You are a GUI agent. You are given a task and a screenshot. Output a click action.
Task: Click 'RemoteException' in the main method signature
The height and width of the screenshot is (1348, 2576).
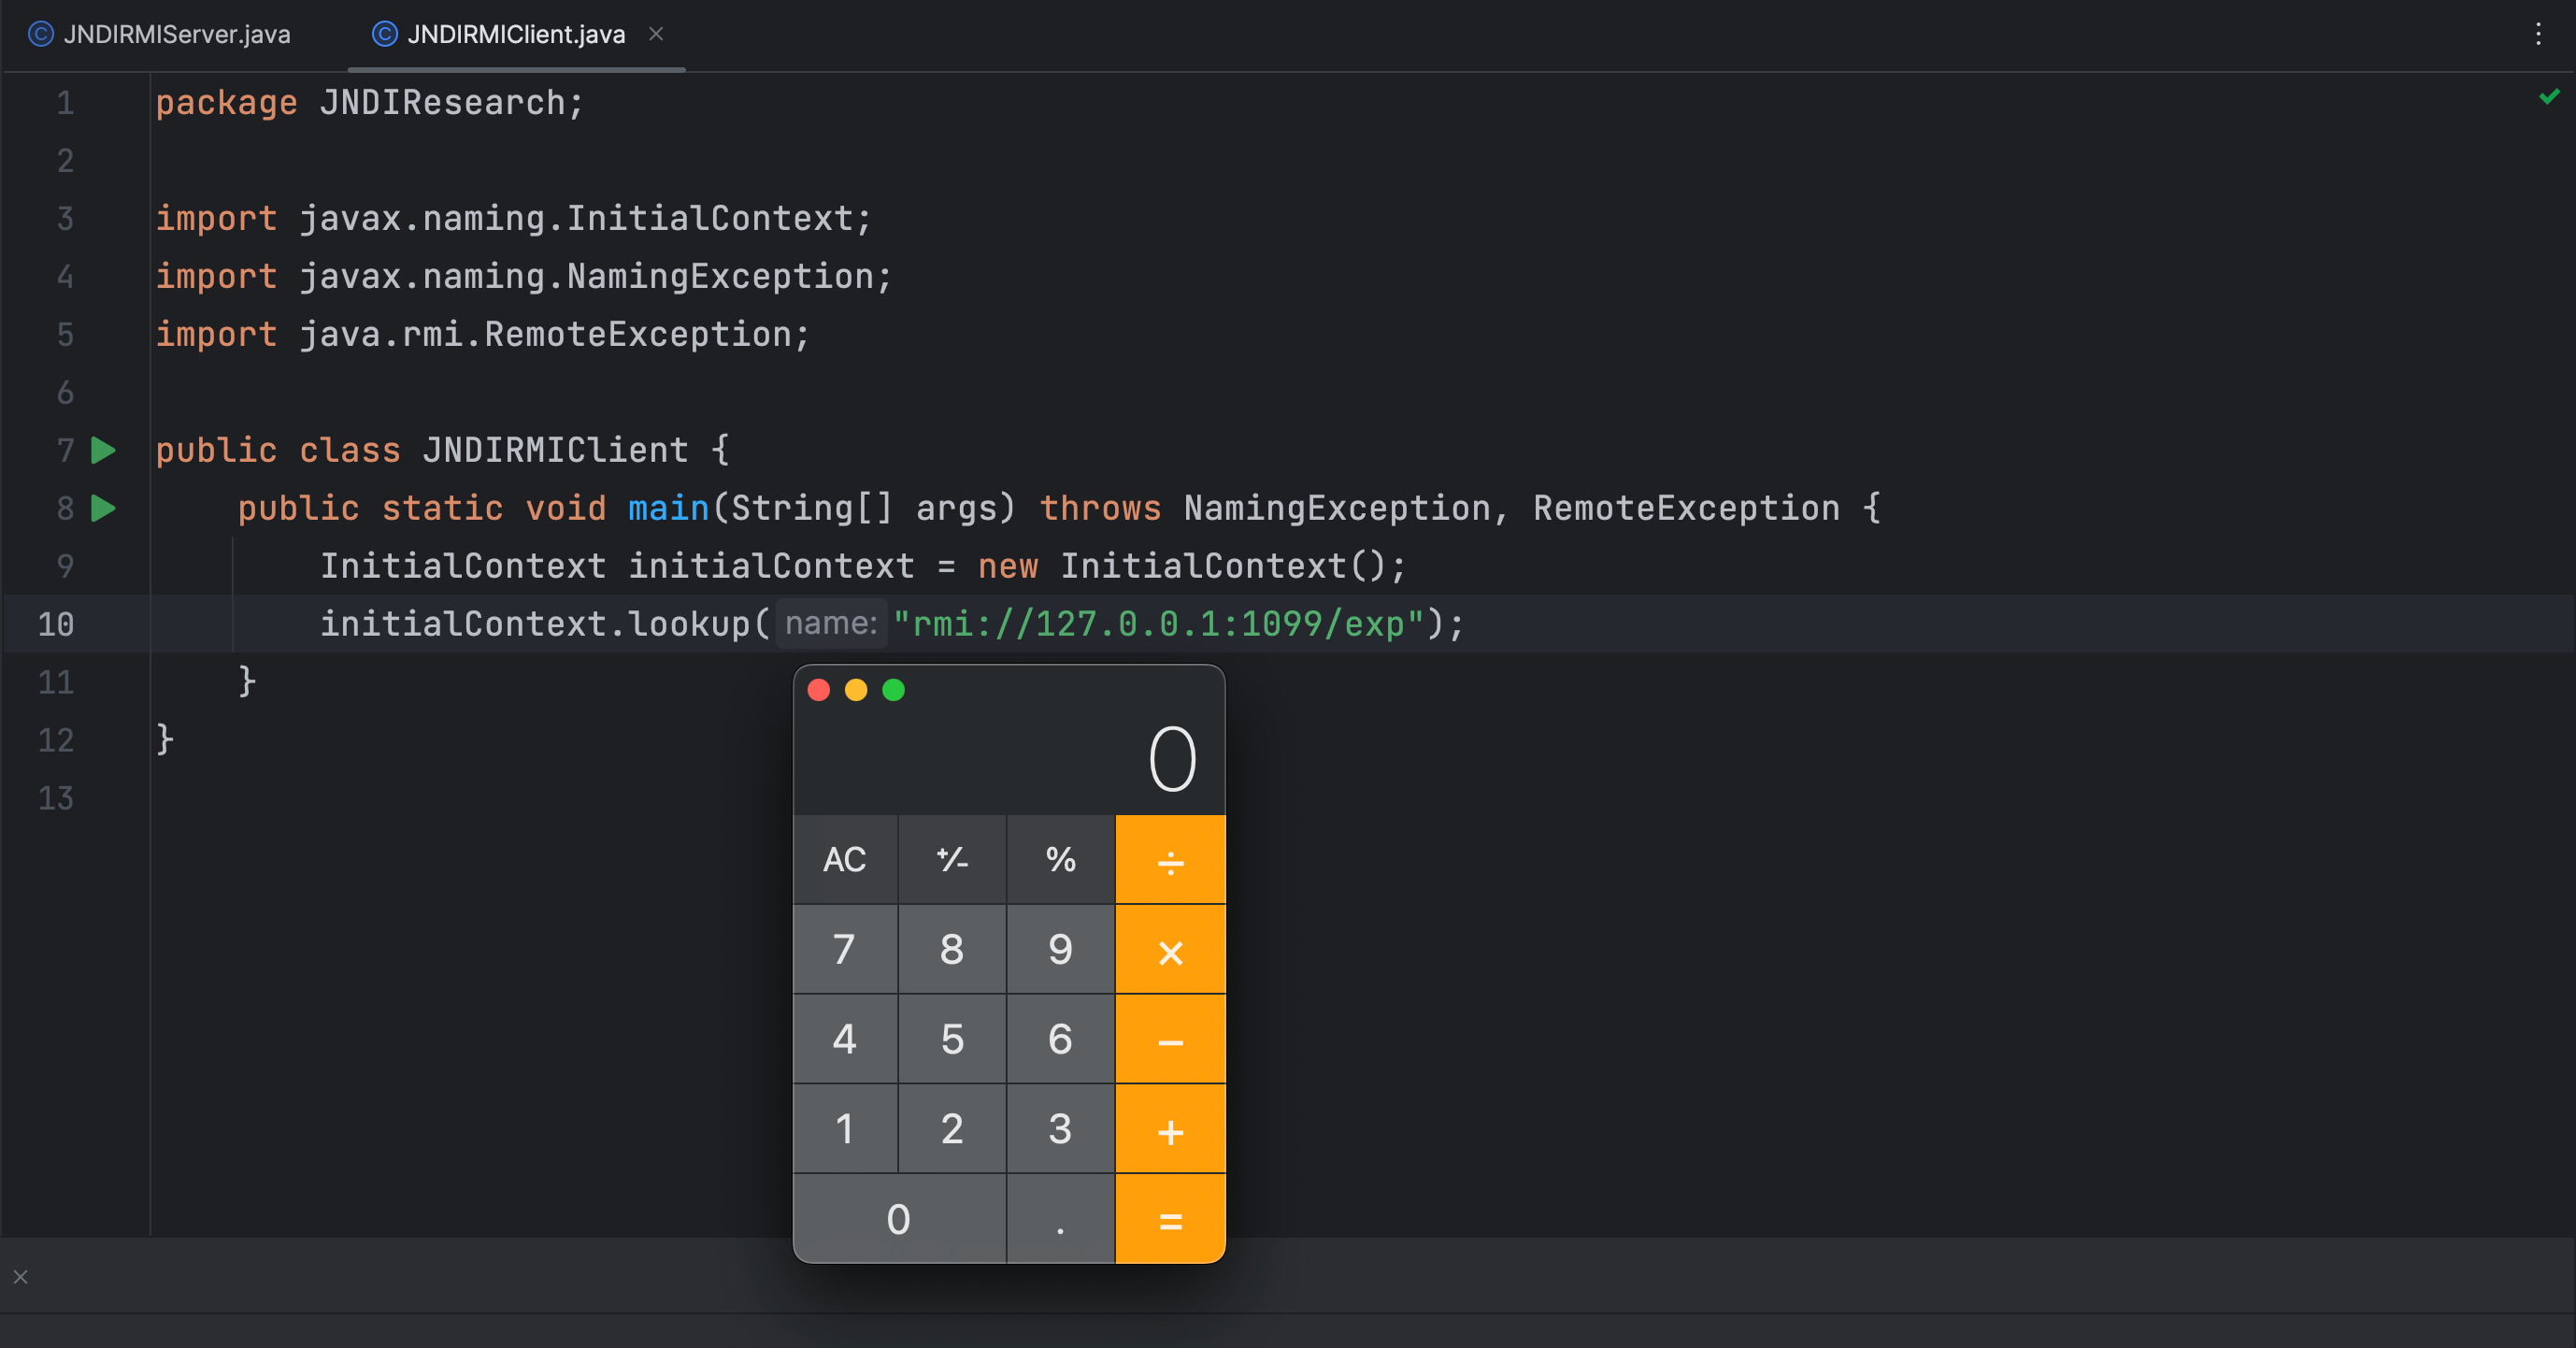pyautogui.click(x=1686, y=508)
